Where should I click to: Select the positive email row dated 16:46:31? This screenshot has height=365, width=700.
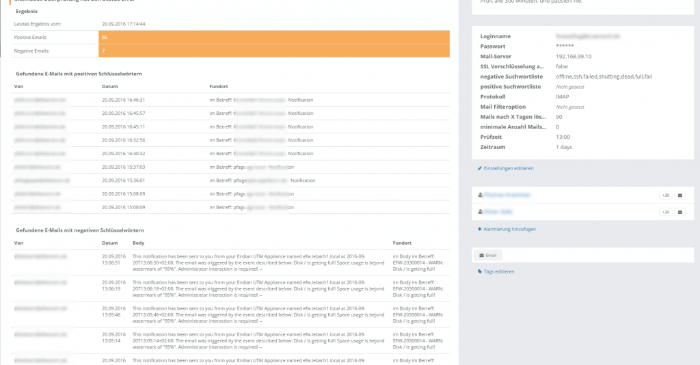231,100
